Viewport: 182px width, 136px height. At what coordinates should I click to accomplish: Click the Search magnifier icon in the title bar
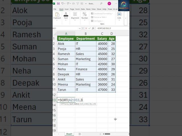coord(101,4)
